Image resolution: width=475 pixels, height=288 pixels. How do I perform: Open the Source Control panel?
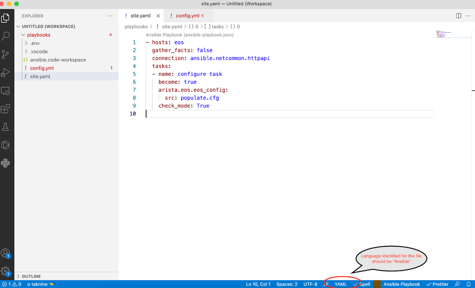coord(7,54)
